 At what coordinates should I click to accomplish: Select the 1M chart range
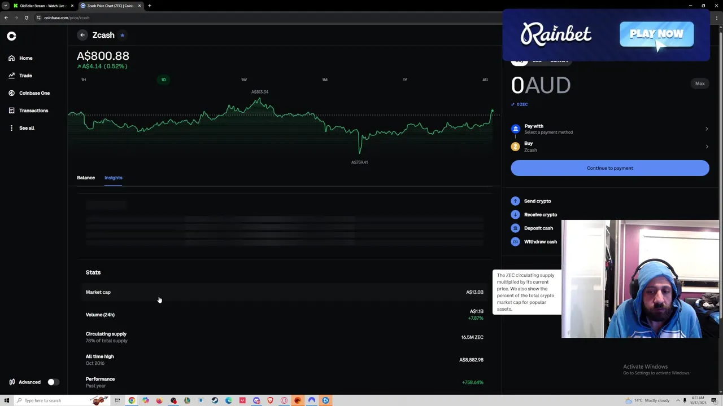click(325, 80)
